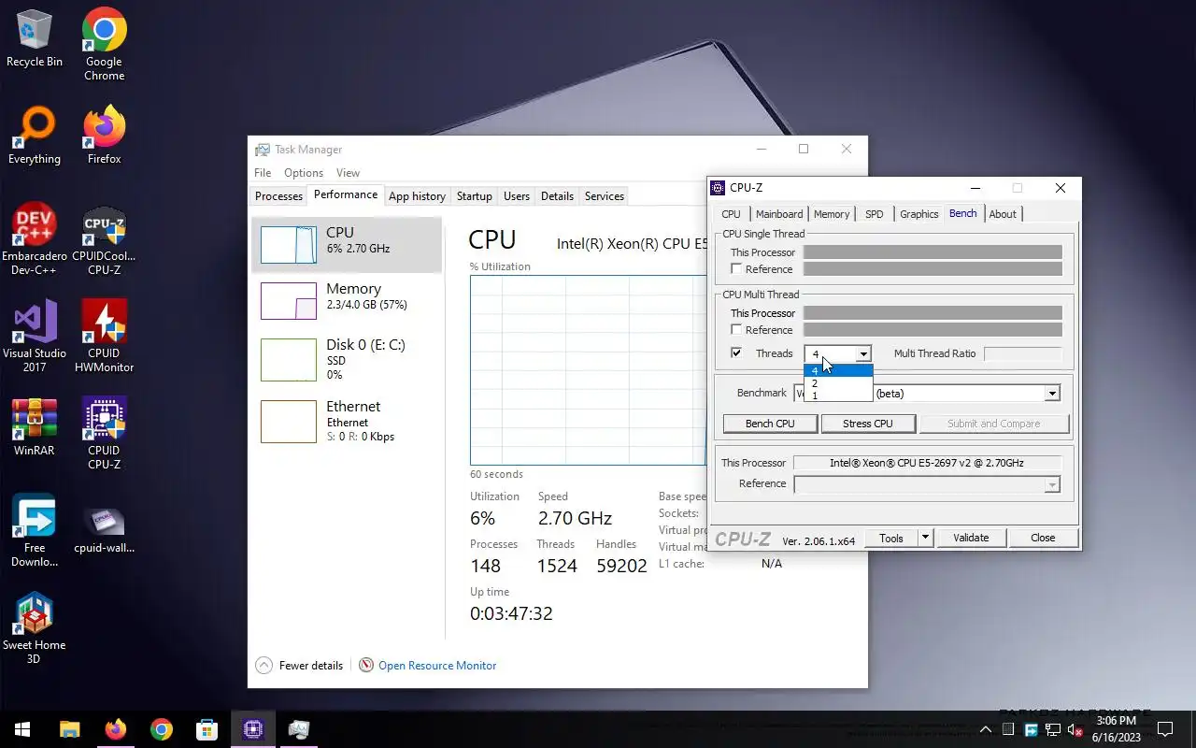Switch to Task Manager taskbar icon
Viewport: 1196px width, 748px height.
[x=298, y=729]
